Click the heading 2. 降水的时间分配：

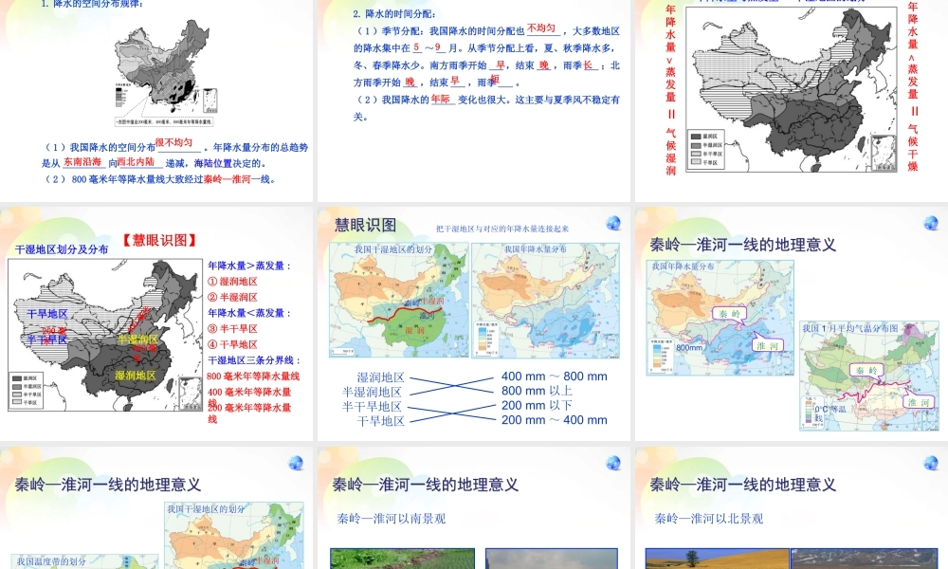coord(394,13)
